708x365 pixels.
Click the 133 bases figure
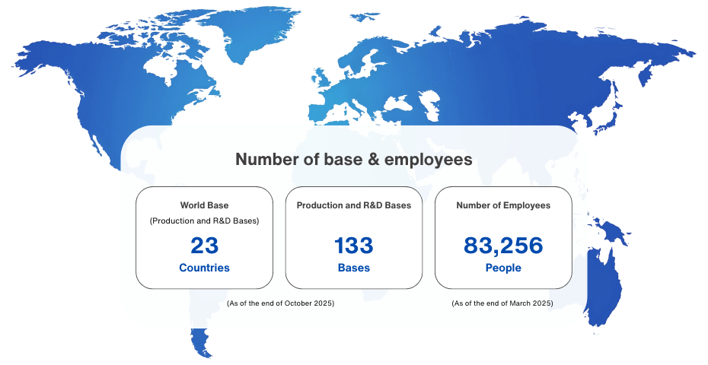pos(353,246)
